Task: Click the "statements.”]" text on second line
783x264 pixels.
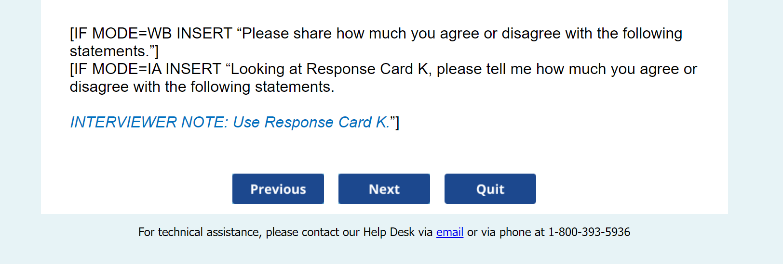Action: (x=114, y=51)
